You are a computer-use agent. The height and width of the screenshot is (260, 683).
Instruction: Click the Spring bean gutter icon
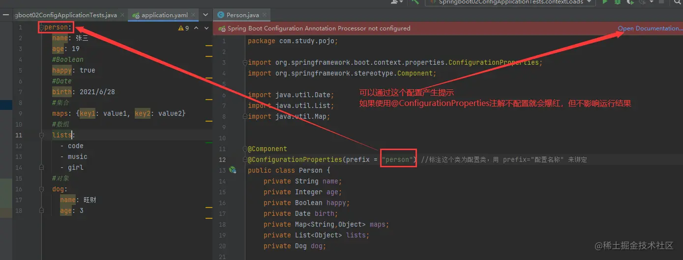[x=233, y=170]
